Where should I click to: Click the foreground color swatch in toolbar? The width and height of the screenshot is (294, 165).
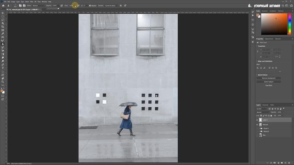(x=2, y=91)
